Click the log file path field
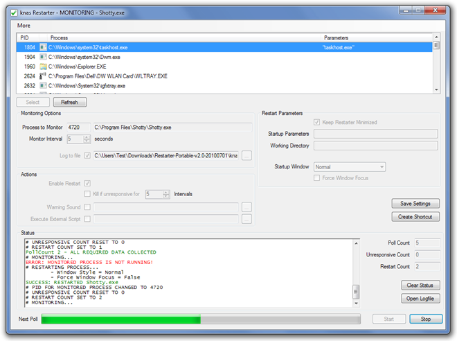Screen dimensions: 457x341 pos(166,155)
